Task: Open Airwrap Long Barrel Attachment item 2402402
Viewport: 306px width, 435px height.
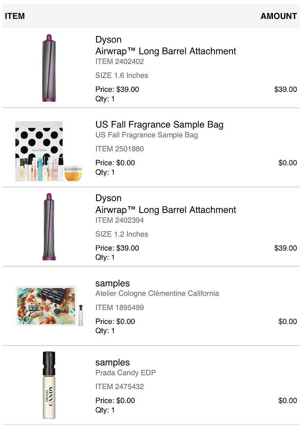Action: pos(166,51)
